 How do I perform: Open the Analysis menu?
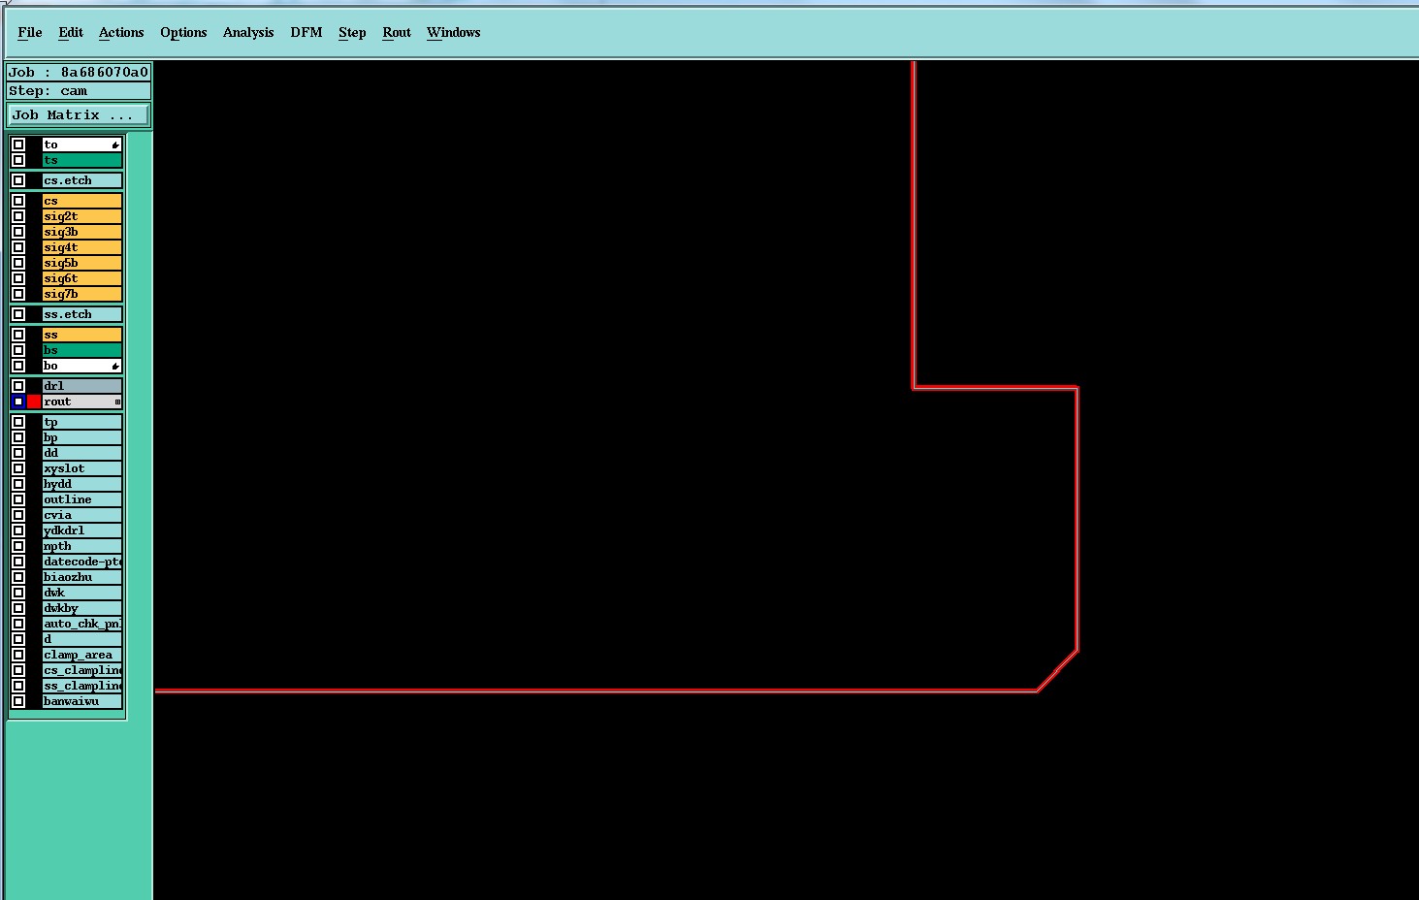(x=248, y=32)
